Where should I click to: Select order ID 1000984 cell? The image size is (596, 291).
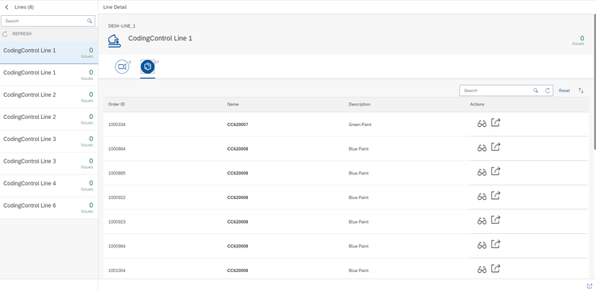click(117, 246)
